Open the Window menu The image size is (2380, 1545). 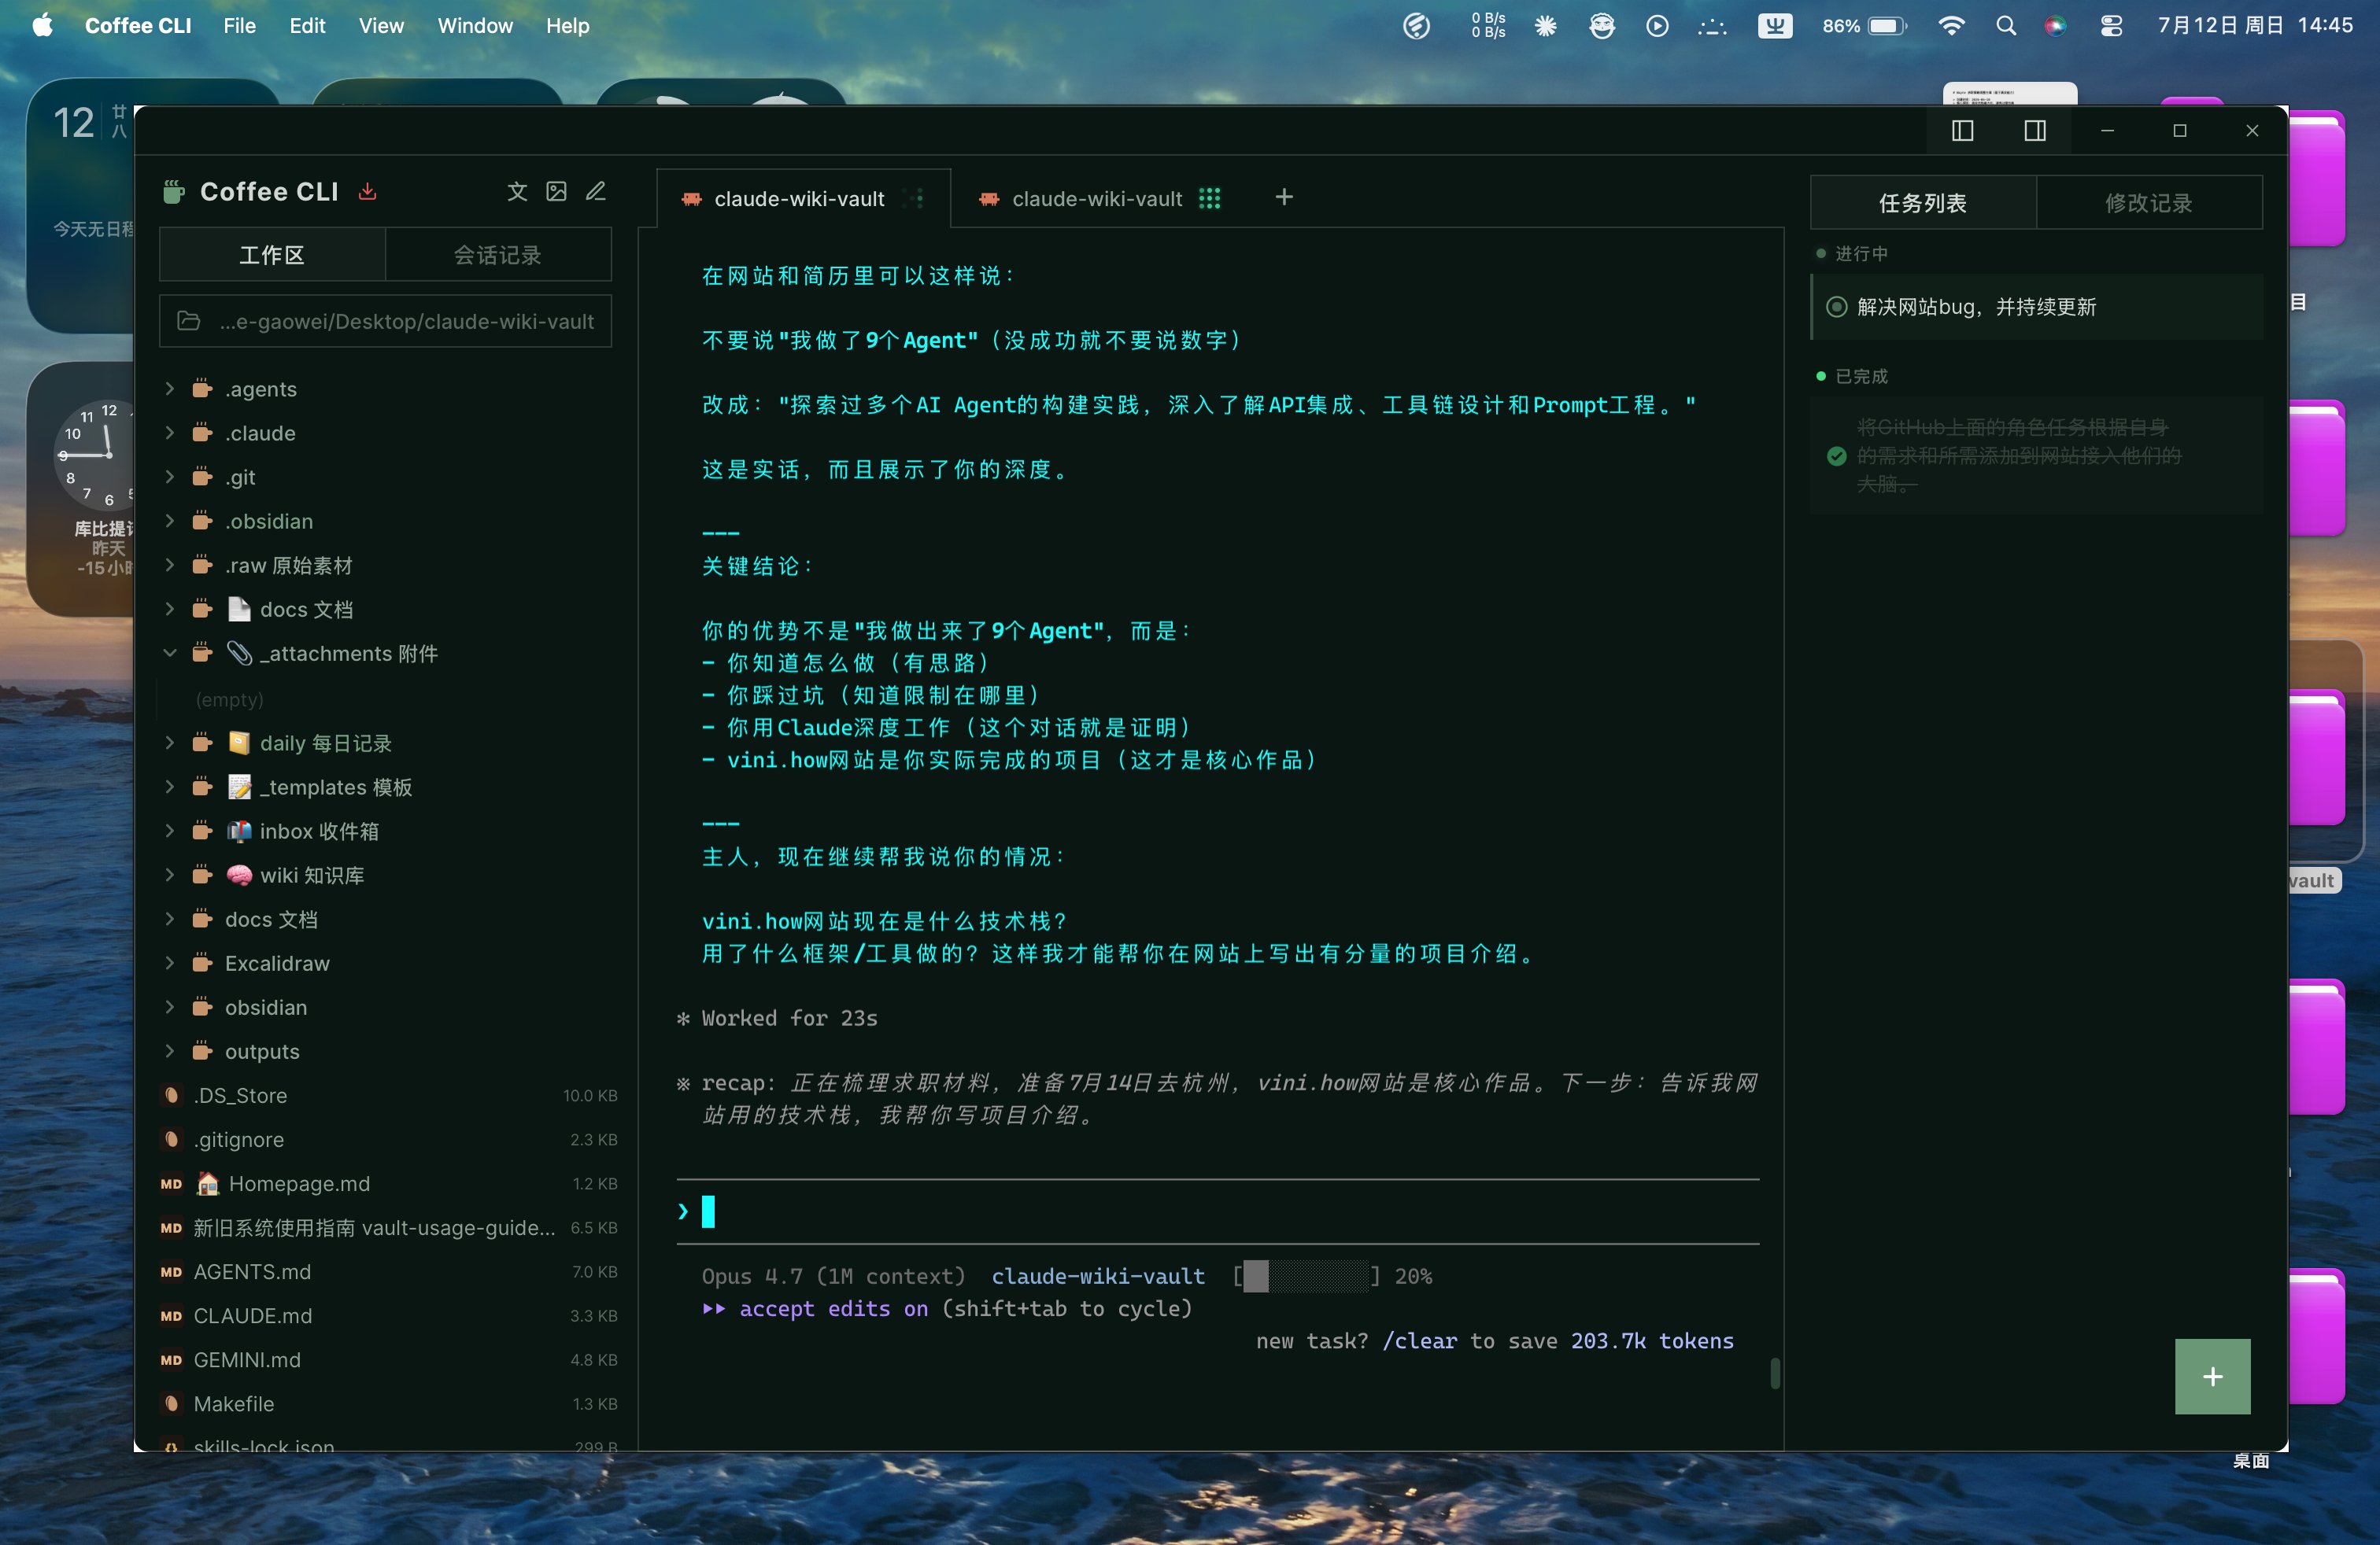click(475, 26)
